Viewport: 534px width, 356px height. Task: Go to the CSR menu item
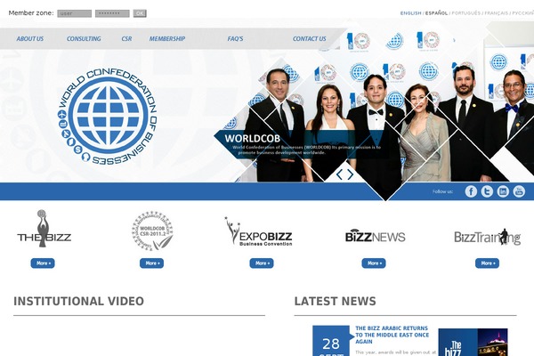[x=126, y=39]
